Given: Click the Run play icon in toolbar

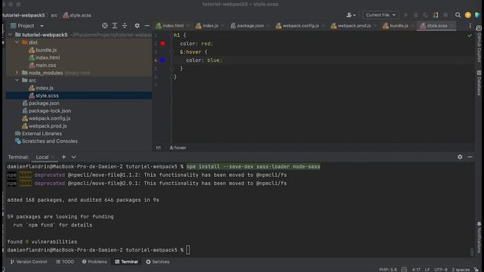Looking at the screenshot, I should [406, 15].
